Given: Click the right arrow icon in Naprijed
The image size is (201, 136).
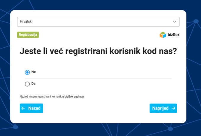Looking at the screenshot, I should [x=173, y=108].
